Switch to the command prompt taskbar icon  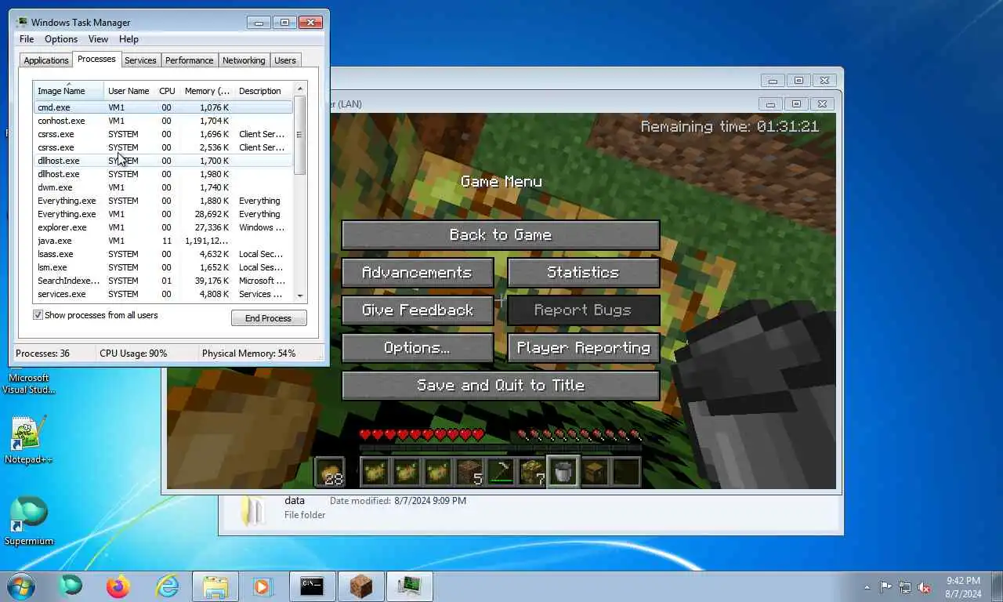[x=312, y=586]
